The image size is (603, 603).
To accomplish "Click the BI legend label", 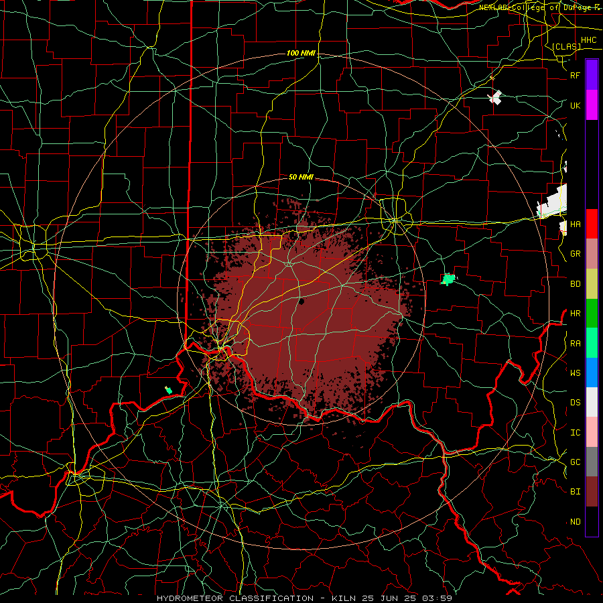I will click(575, 492).
